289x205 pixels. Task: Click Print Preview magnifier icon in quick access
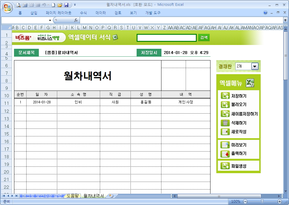[18, 5]
